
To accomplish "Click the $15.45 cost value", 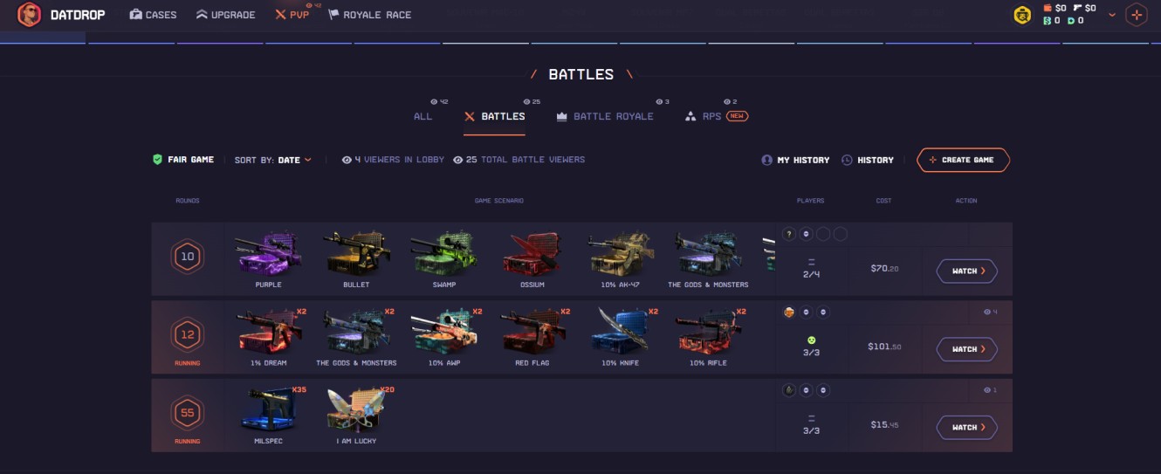I will (884, 425).
